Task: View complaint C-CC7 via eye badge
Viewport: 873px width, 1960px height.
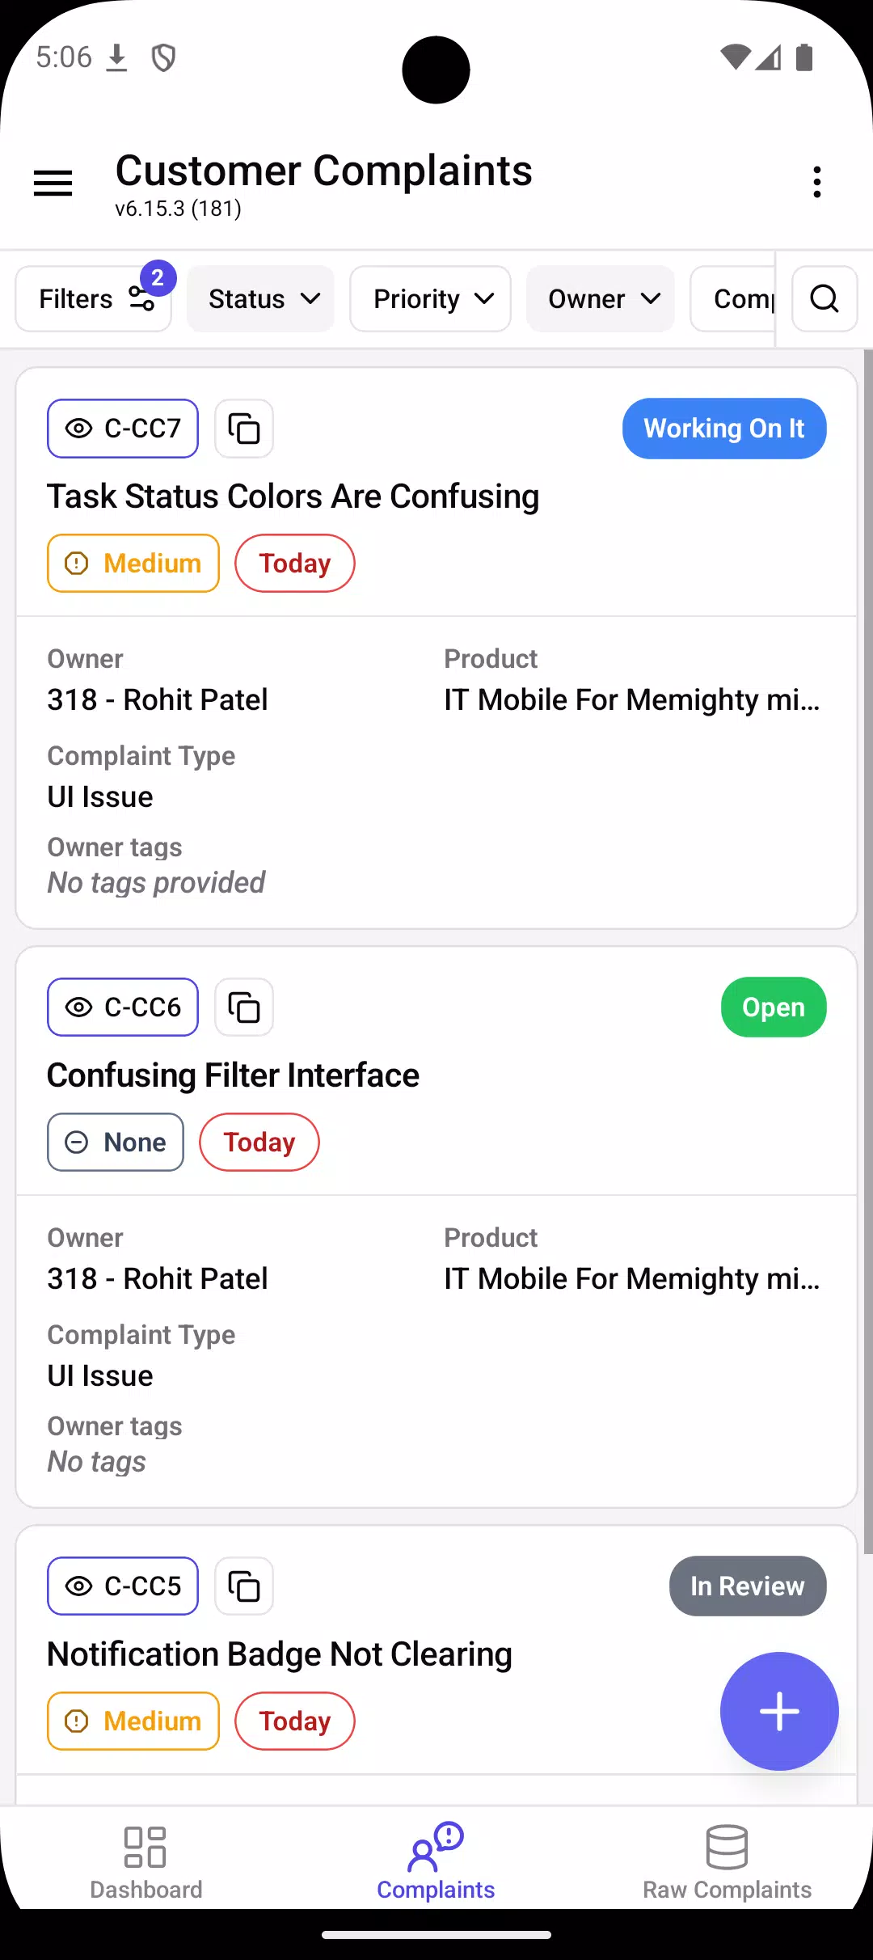Action: pos(123,429)
